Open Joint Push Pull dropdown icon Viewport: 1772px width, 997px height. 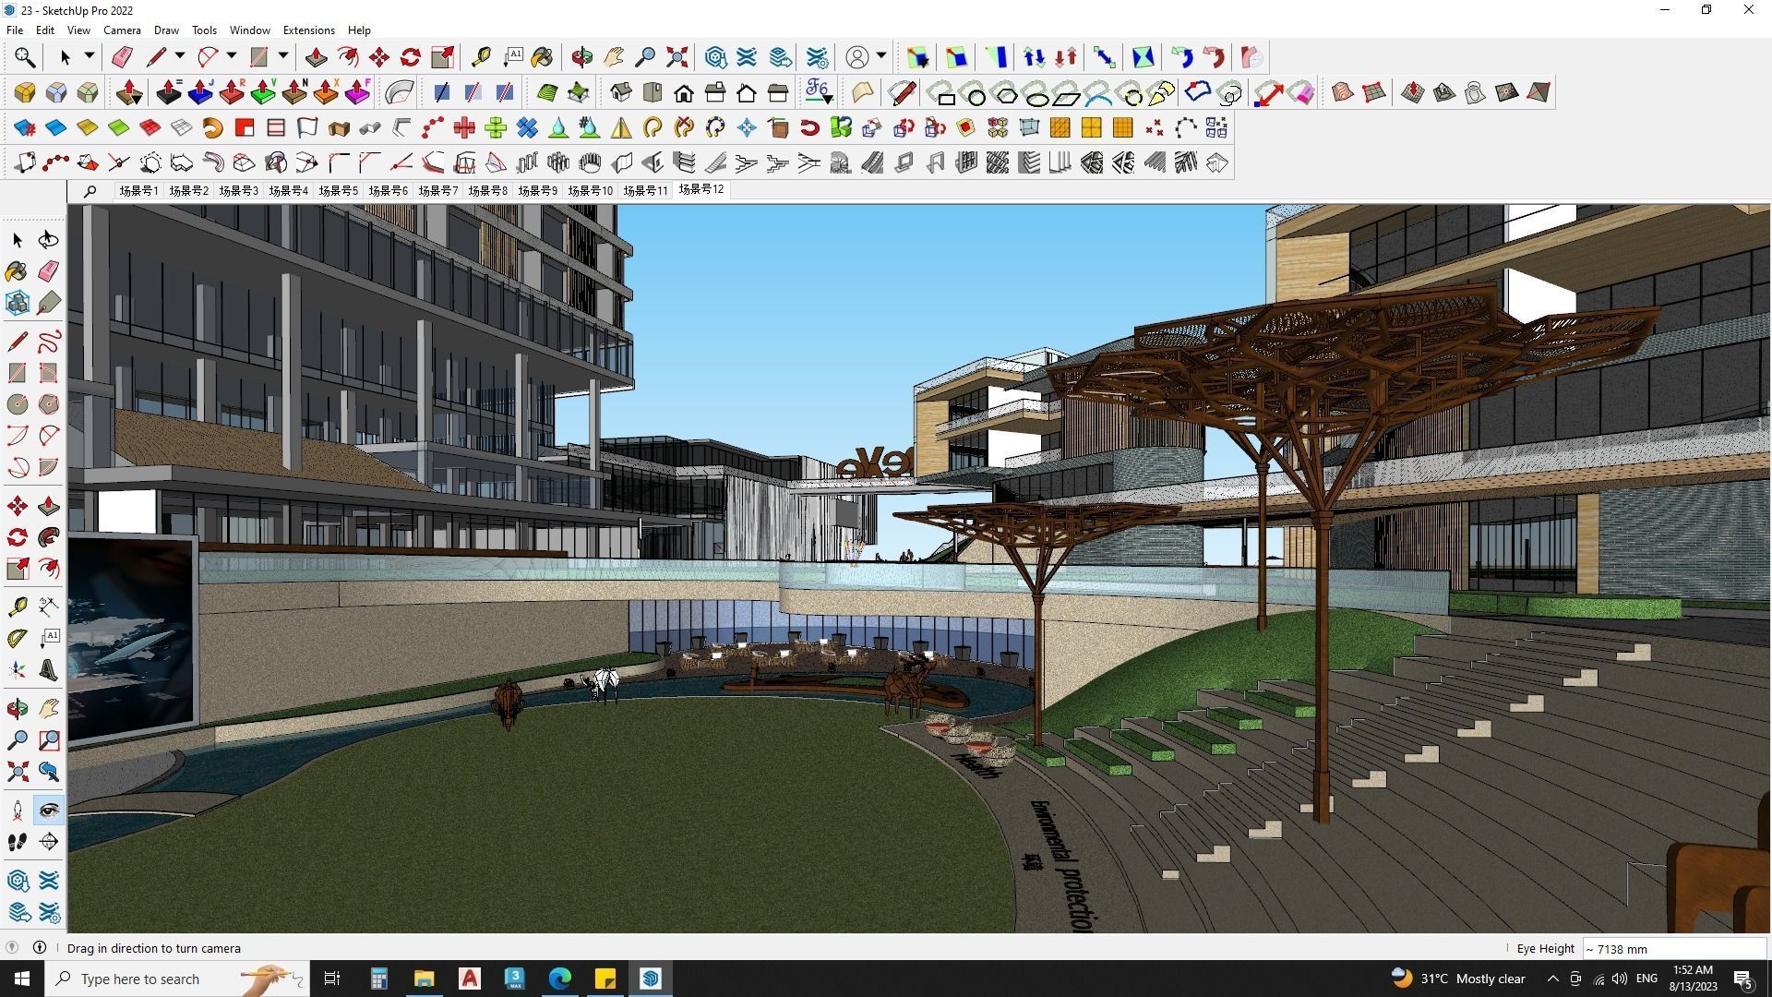pos(130,92)
